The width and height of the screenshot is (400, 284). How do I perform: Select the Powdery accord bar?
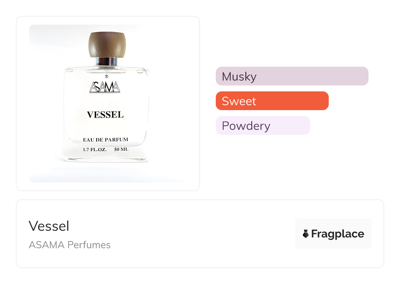click(263, 126)
